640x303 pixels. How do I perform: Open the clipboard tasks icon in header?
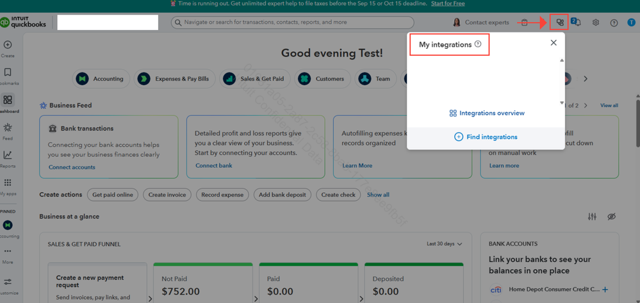tap(525, 22)
